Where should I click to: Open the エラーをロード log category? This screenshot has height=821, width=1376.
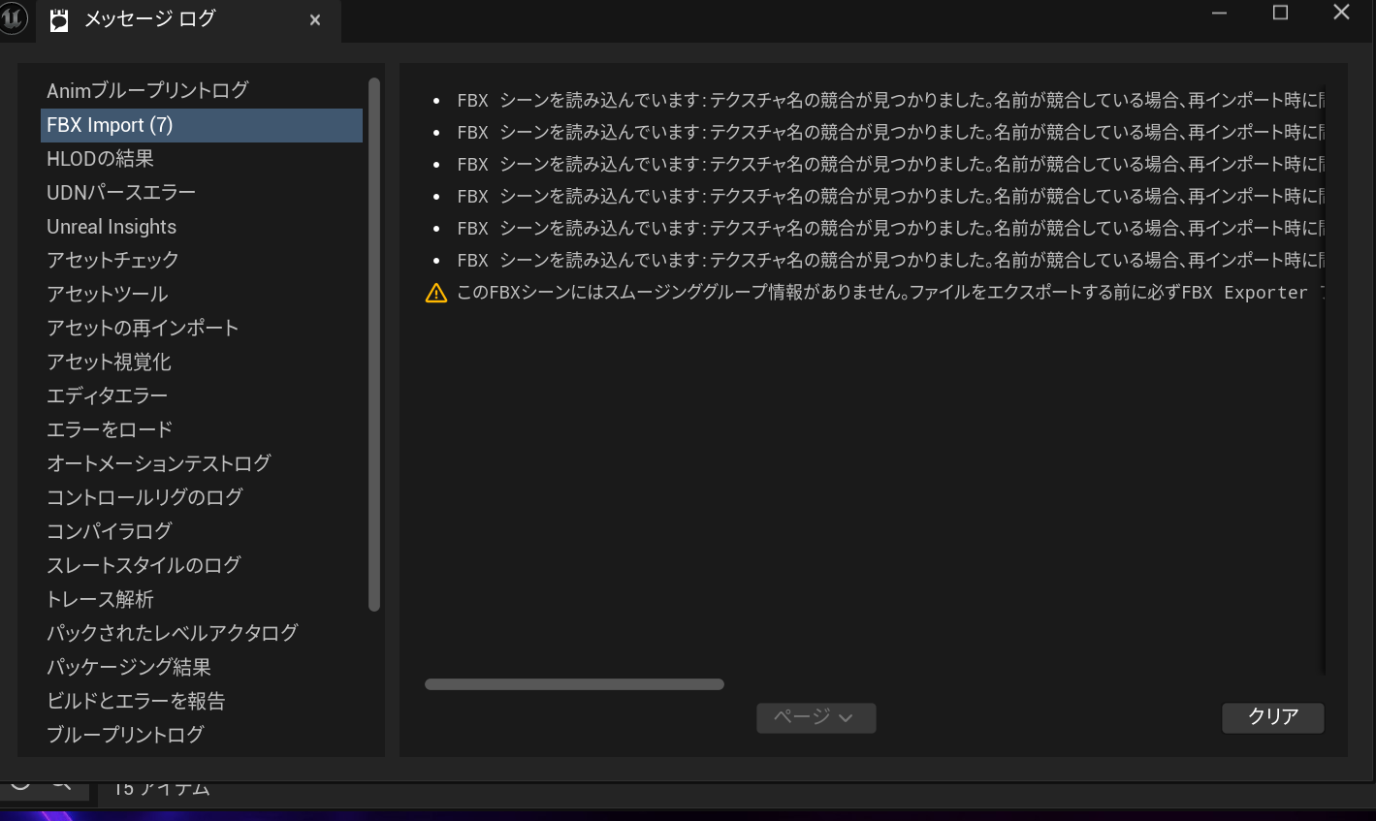coord(202,430)
